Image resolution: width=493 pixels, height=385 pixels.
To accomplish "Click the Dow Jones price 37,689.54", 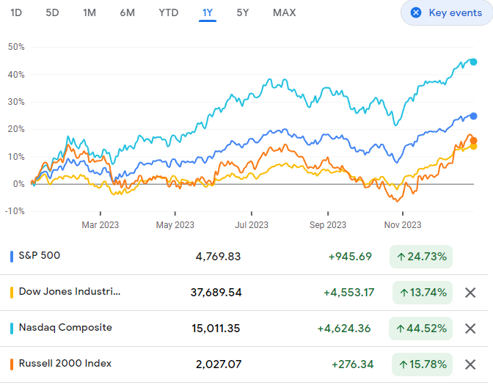I will click(216, 293).
